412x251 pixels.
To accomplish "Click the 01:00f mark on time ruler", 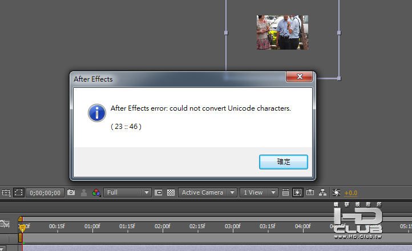I will point(92,226).
